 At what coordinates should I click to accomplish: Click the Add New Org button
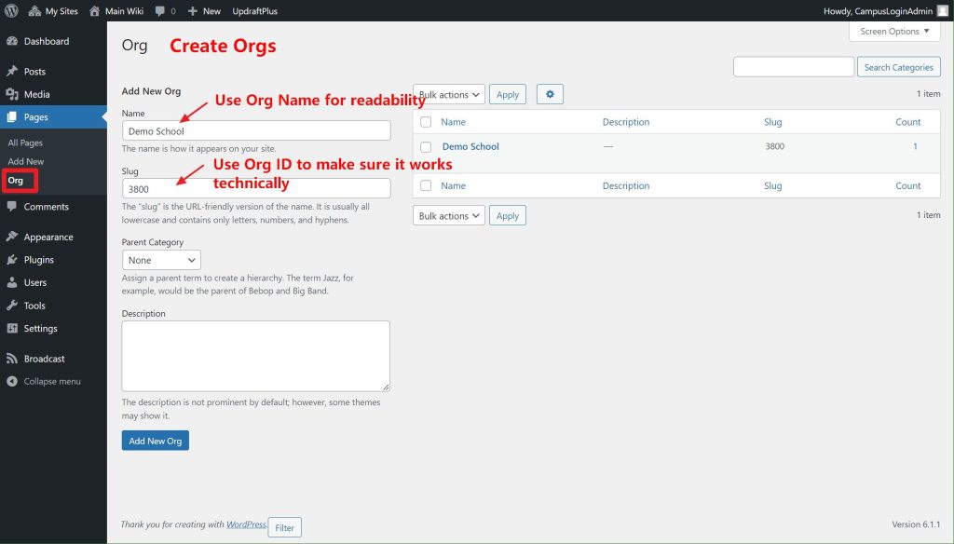click(x=155, y=441)
